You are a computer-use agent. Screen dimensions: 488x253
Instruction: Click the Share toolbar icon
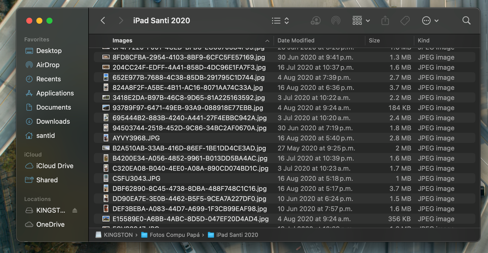click(x=385, y=20)
